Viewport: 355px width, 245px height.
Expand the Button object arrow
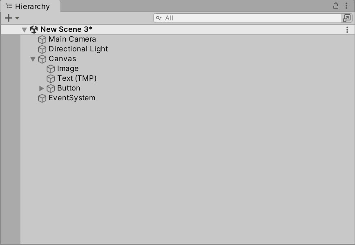tap(41, 88)
